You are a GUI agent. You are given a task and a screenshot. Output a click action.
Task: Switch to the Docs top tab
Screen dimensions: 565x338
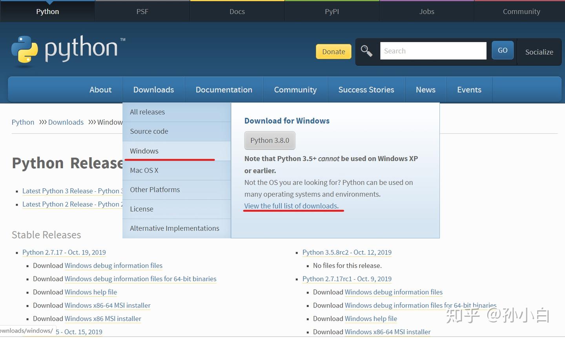(x=237, y=11)
